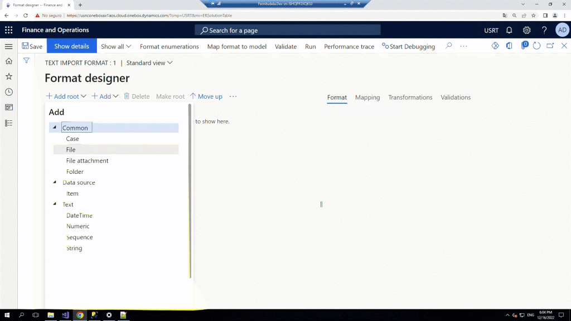Open Workspaces icon in the left sidebar
This screenshot has height=321, width=571.
click(x=8, y=108)
